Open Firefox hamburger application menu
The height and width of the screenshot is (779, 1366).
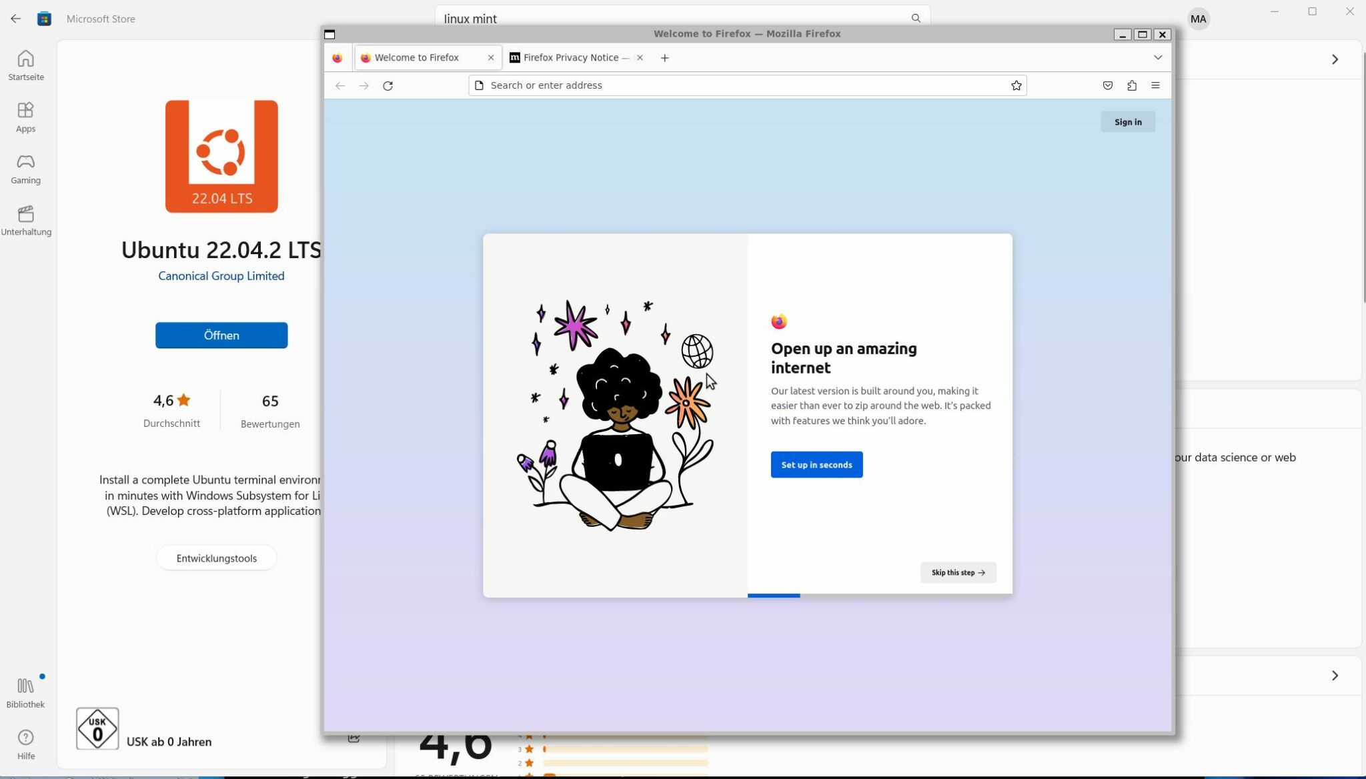[1155, 85]
